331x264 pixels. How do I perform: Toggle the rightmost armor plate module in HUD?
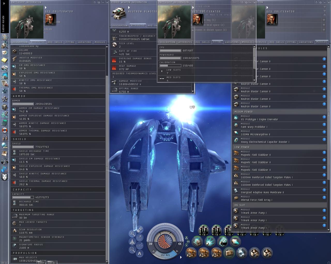point(267,253)
